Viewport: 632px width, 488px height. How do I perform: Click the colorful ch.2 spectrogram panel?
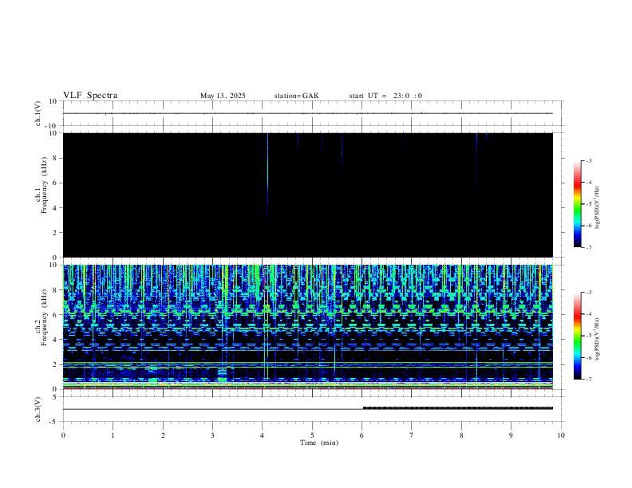pyautogui.click(x=308, y=327)
